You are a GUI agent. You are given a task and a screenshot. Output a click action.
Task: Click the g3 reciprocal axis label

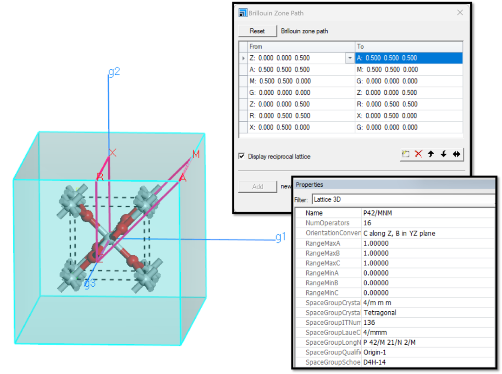[90, 283]
